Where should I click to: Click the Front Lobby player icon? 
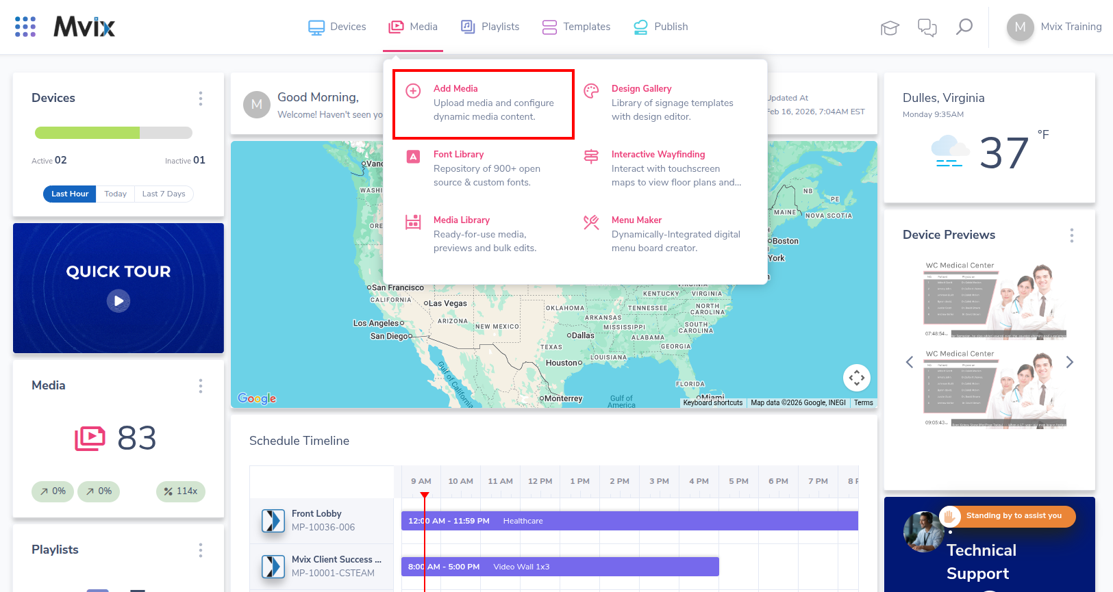tap(273, 521)
